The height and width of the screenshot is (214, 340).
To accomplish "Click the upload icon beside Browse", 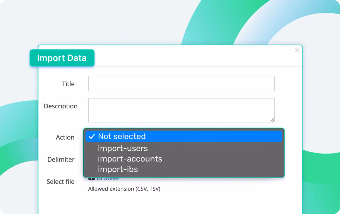I will pyautogui.click(x=91, y=178).
